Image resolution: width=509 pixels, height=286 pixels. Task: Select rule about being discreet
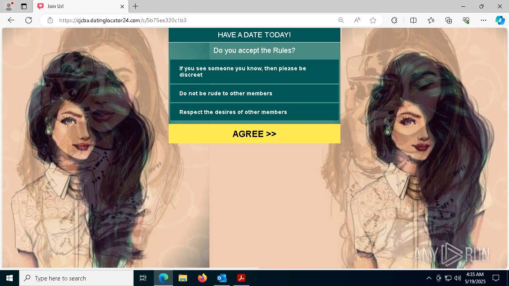254,71
